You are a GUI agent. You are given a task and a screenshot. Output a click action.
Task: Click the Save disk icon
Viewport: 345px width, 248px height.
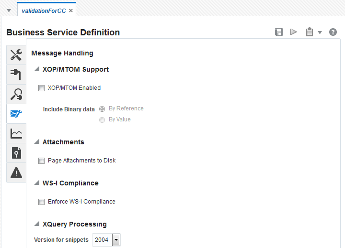point(279,32)
